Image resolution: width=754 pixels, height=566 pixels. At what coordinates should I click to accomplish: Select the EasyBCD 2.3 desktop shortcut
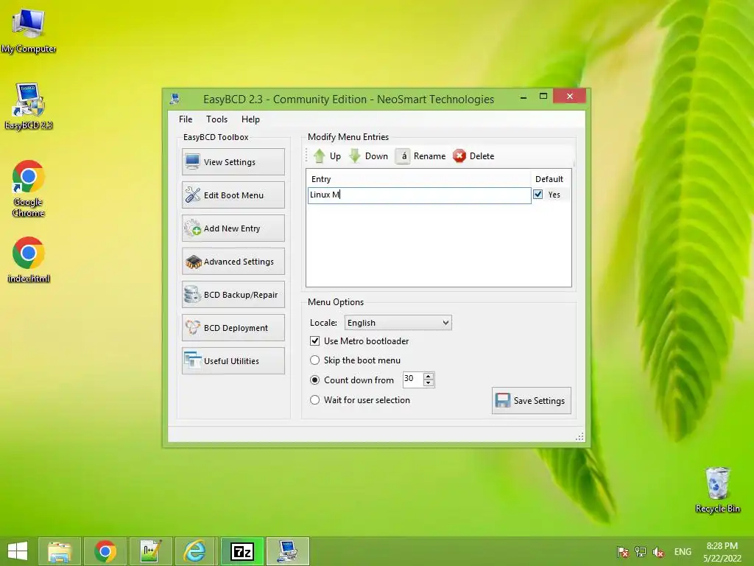coord(29,106)
